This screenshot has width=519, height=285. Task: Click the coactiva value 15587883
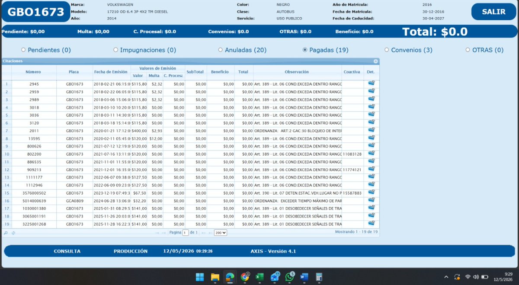tap(352, 193)
